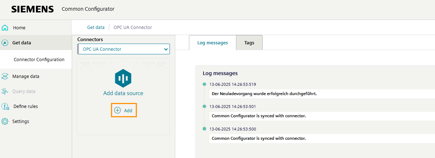Viewport: 435px width, 158px height.
Task: Click the plus icon beside Add
Action: [117, 110]
